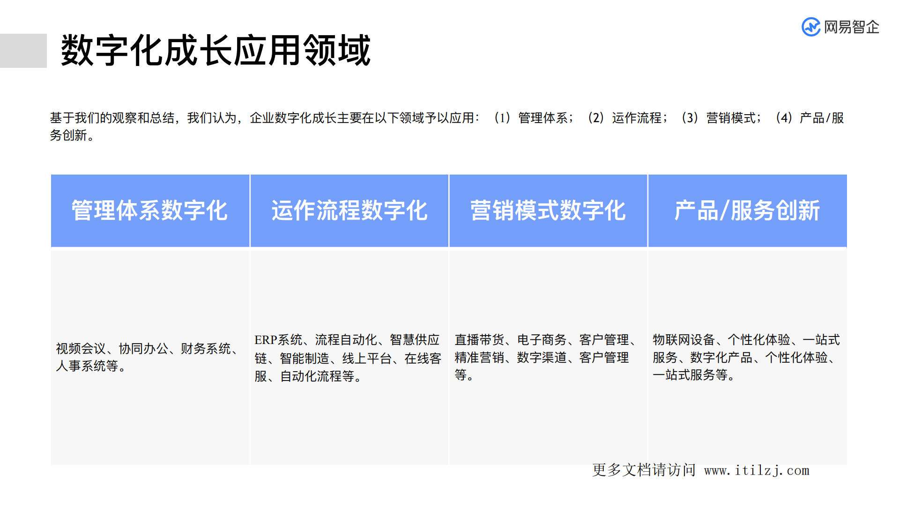Viewport: 899px width, 505px height.
Task: Open the link www.itilzj.com
Action: click(x=756, y=472)
